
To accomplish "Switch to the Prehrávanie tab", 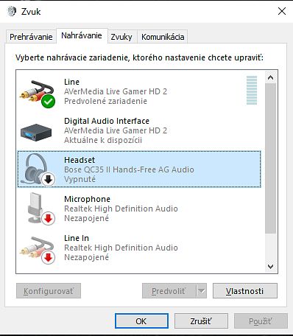I will [31, 37].
